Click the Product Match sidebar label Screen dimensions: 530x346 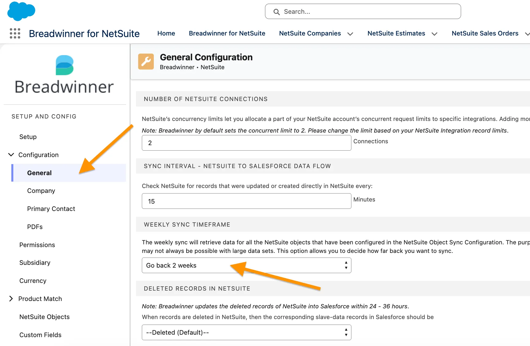coord(40,299)
